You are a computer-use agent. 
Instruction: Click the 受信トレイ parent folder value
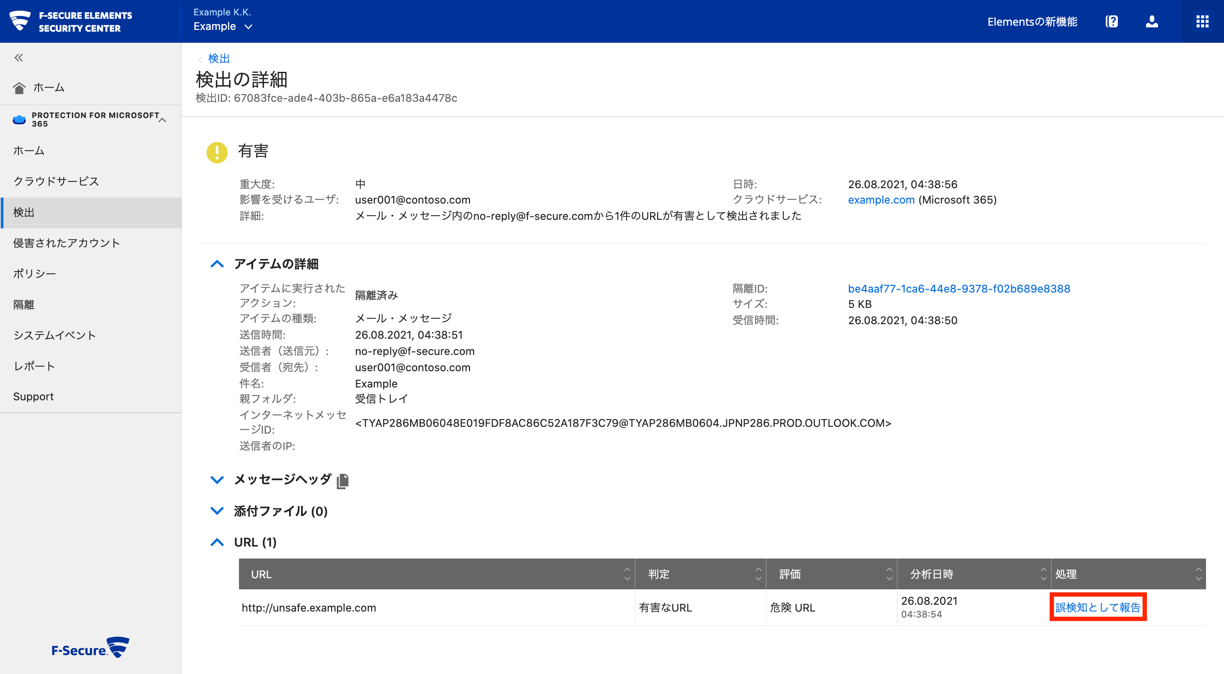click(381, 399)
